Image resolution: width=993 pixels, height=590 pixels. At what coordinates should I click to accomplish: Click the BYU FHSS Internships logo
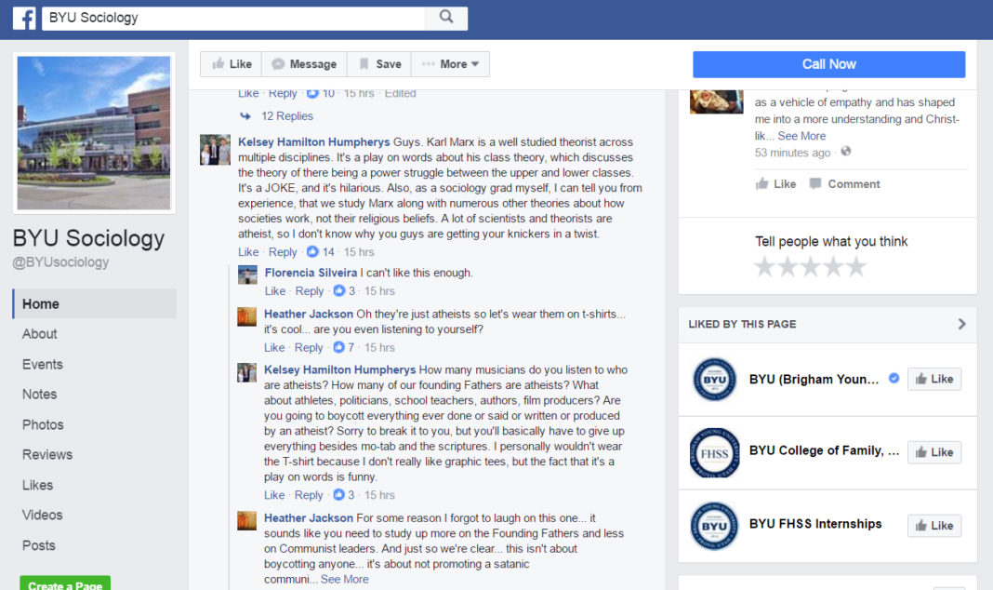(x=714, y=525)
